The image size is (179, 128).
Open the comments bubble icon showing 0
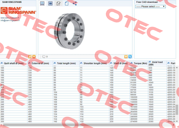[x=44, y=57]
